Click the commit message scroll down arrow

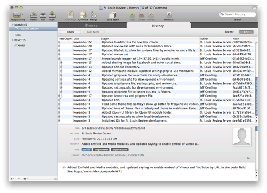pos(256,176)
